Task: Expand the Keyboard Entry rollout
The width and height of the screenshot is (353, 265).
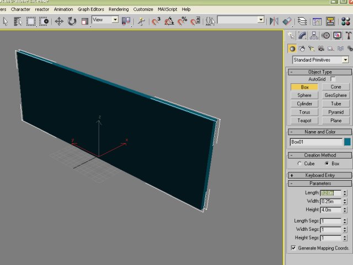Action: coord(320,175)
